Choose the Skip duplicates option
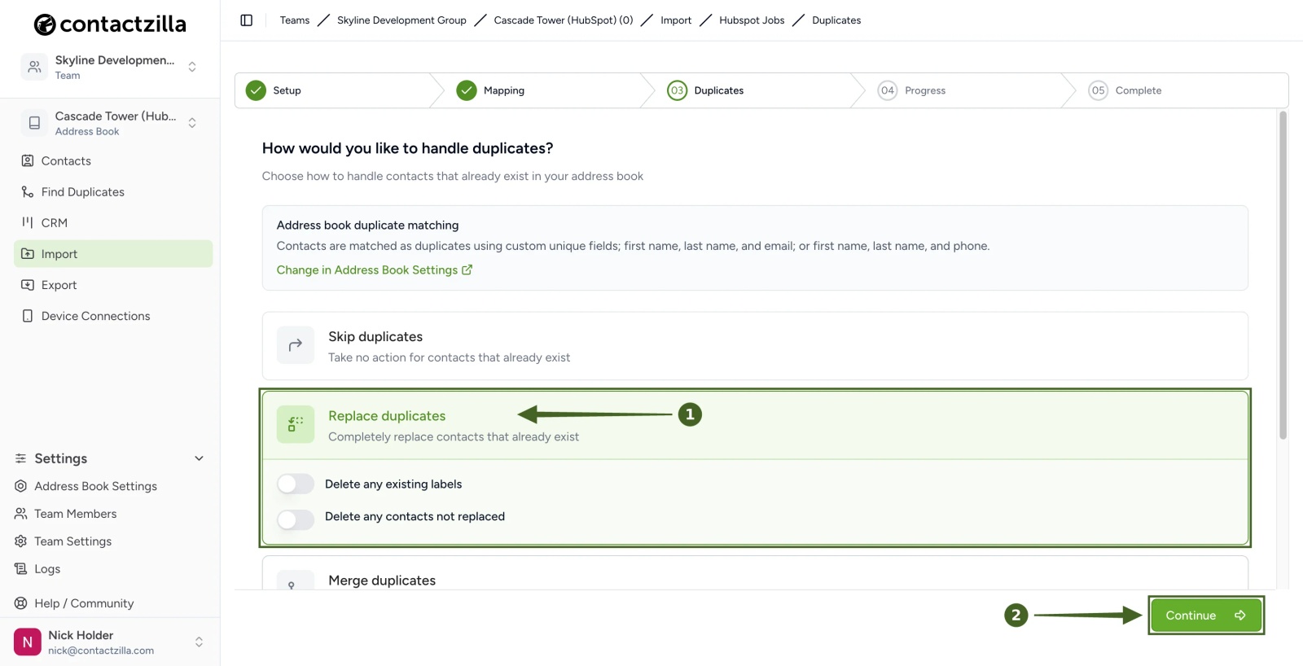1303x666 pixels. click(755, 346)
